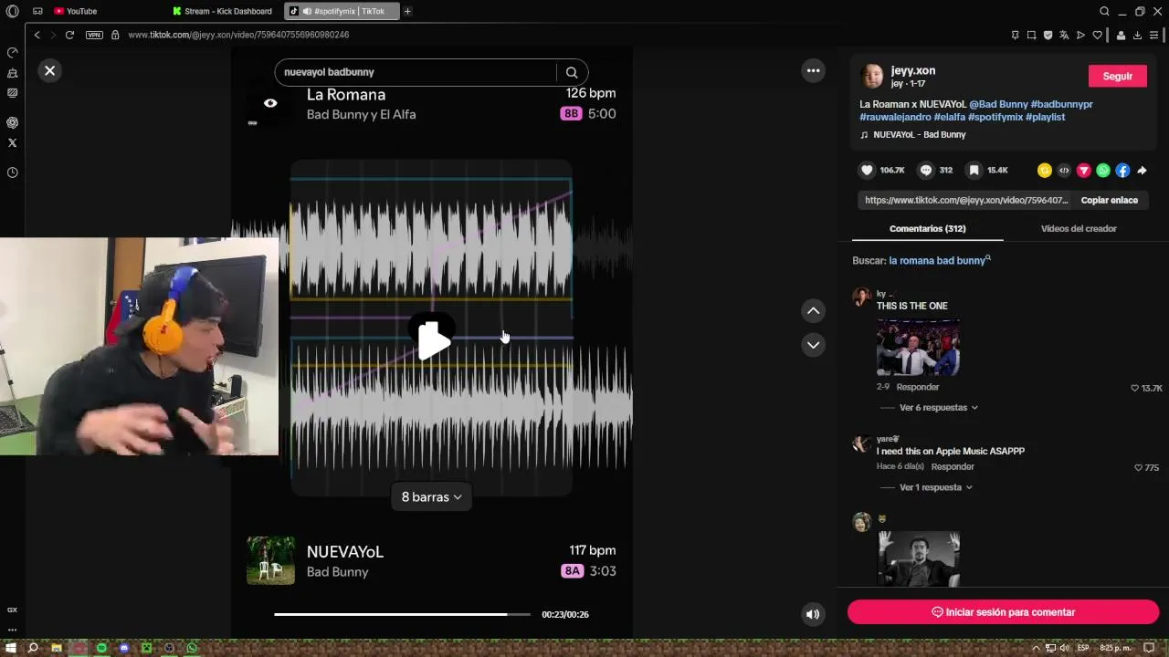Toggle the eye icon next to La Romana
1169x657 pixels.
click(x=270, y=103)
